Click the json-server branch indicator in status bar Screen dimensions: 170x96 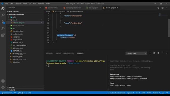(7, 93)
